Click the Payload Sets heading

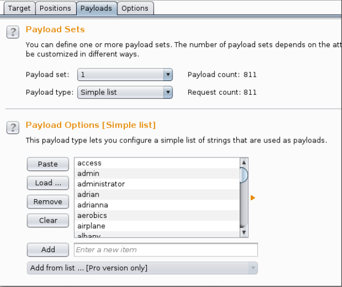click(55, 29)
